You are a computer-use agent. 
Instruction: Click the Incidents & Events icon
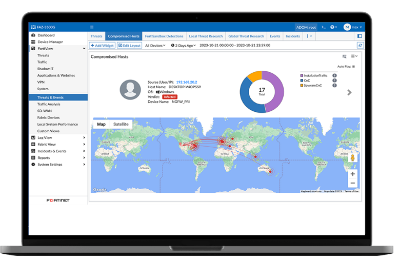click(33, 151)
